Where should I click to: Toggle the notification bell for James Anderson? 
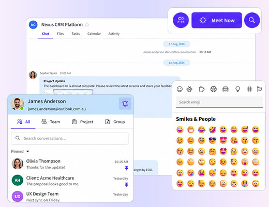point(125,103)
